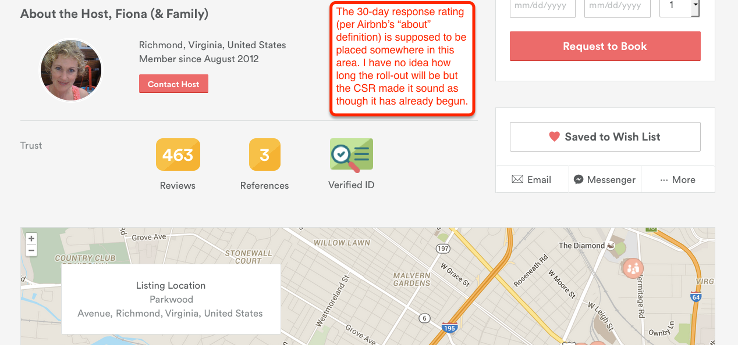
Task: Zoom into the map with the plus icon
Action: tap(31, 238)
